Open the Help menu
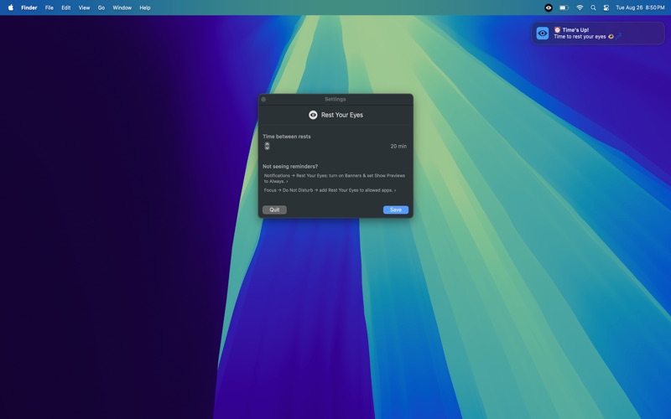Image resolution: width=671 pixels, height=419 pixels. [144, 8]
